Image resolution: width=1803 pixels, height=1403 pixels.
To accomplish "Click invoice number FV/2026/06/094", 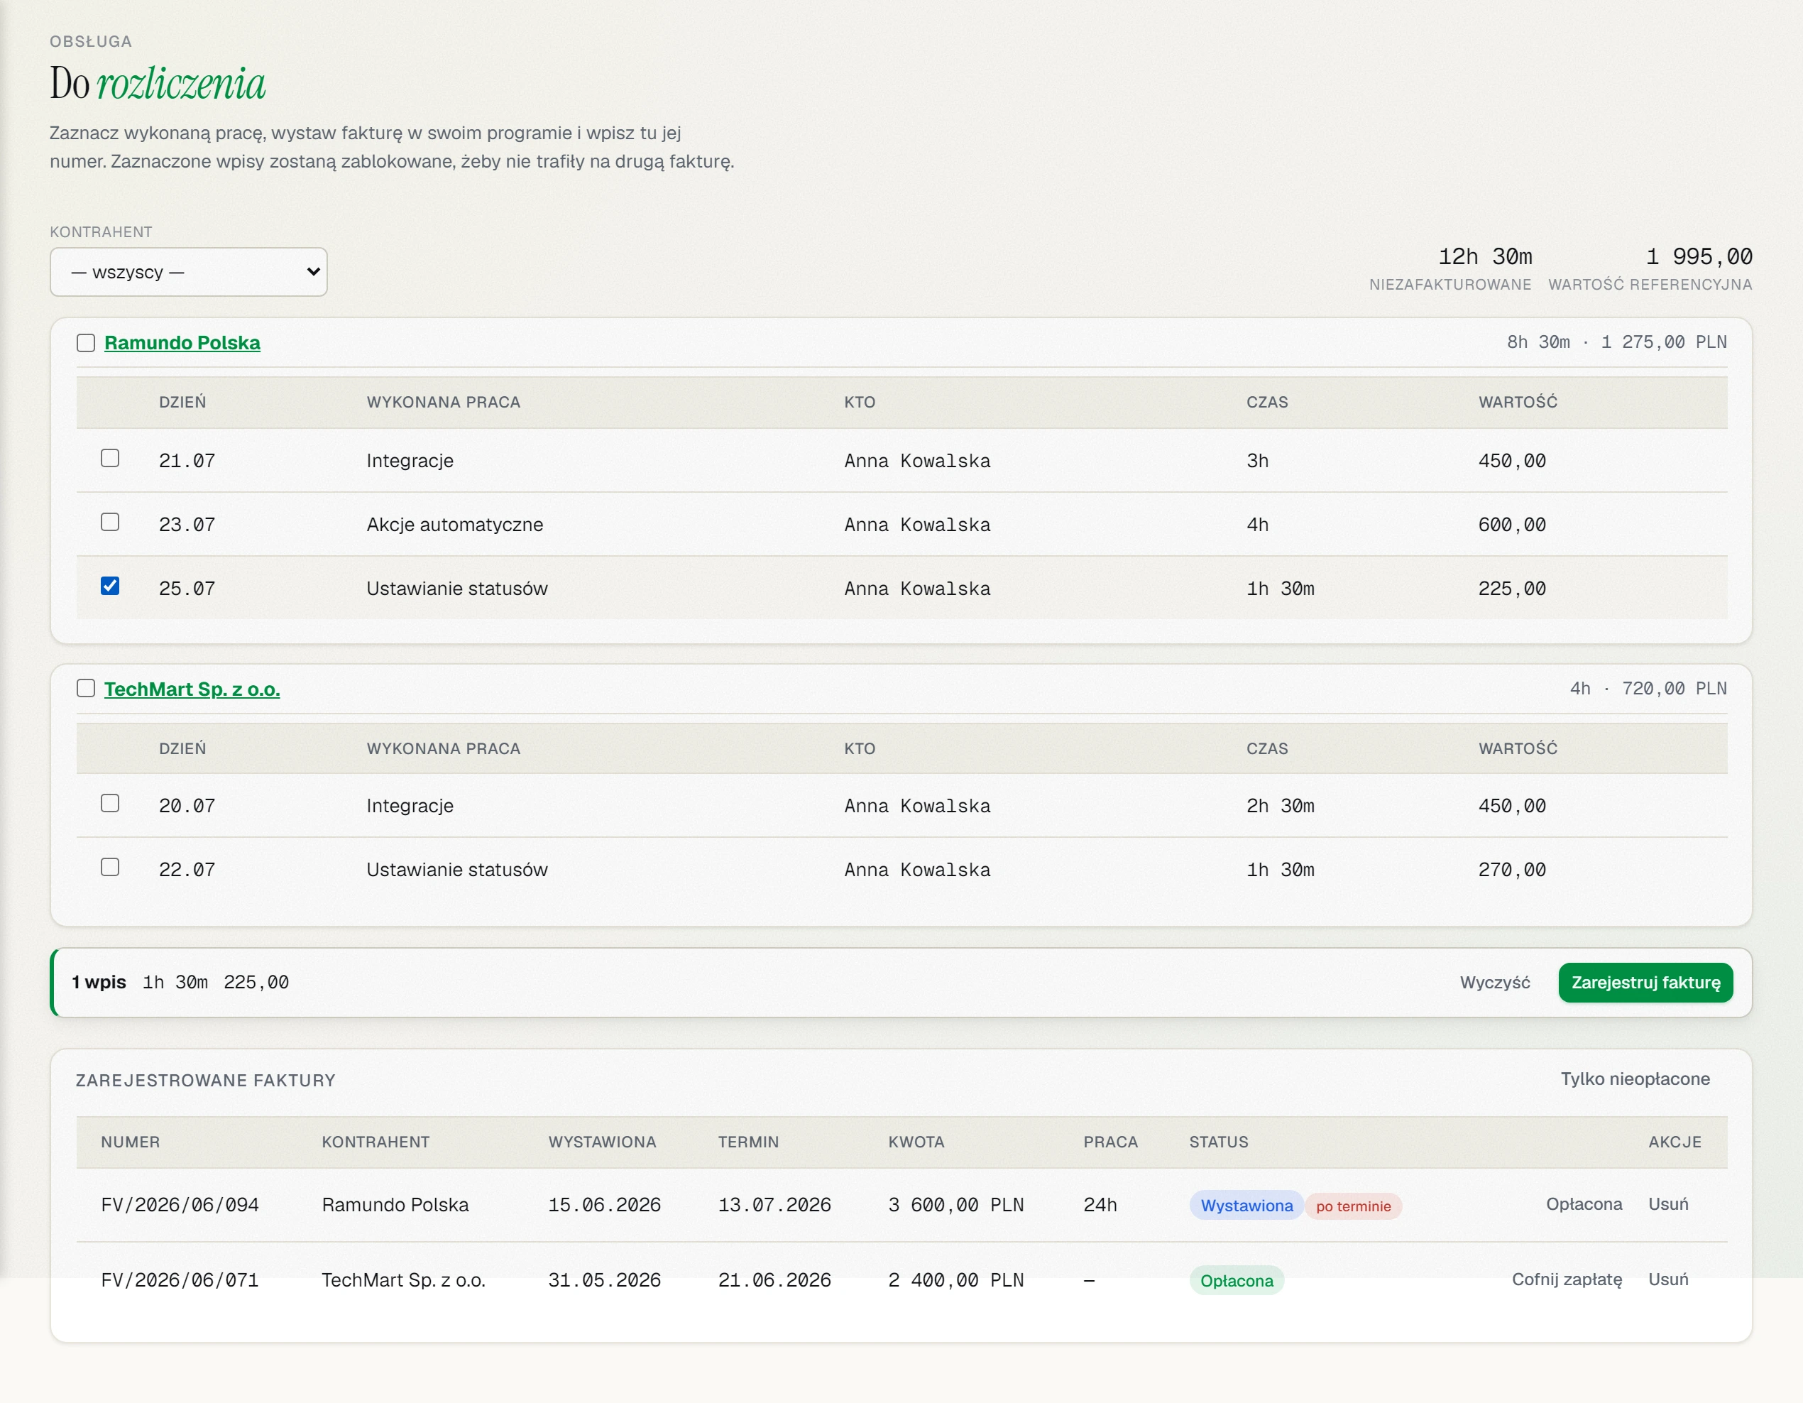I will coord(180,1206).
